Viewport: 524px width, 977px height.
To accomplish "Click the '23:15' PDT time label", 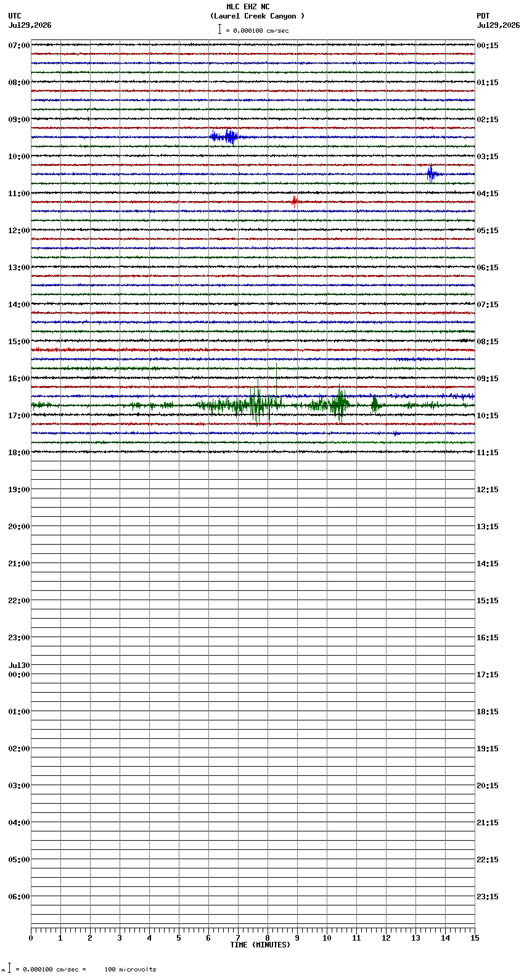I will (x=488, y=897).
